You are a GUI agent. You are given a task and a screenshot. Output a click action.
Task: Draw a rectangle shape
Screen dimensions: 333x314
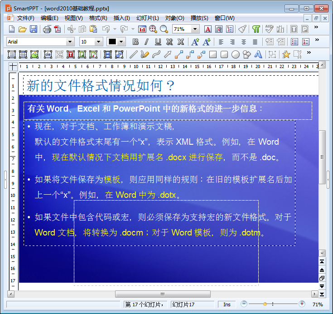213,54
